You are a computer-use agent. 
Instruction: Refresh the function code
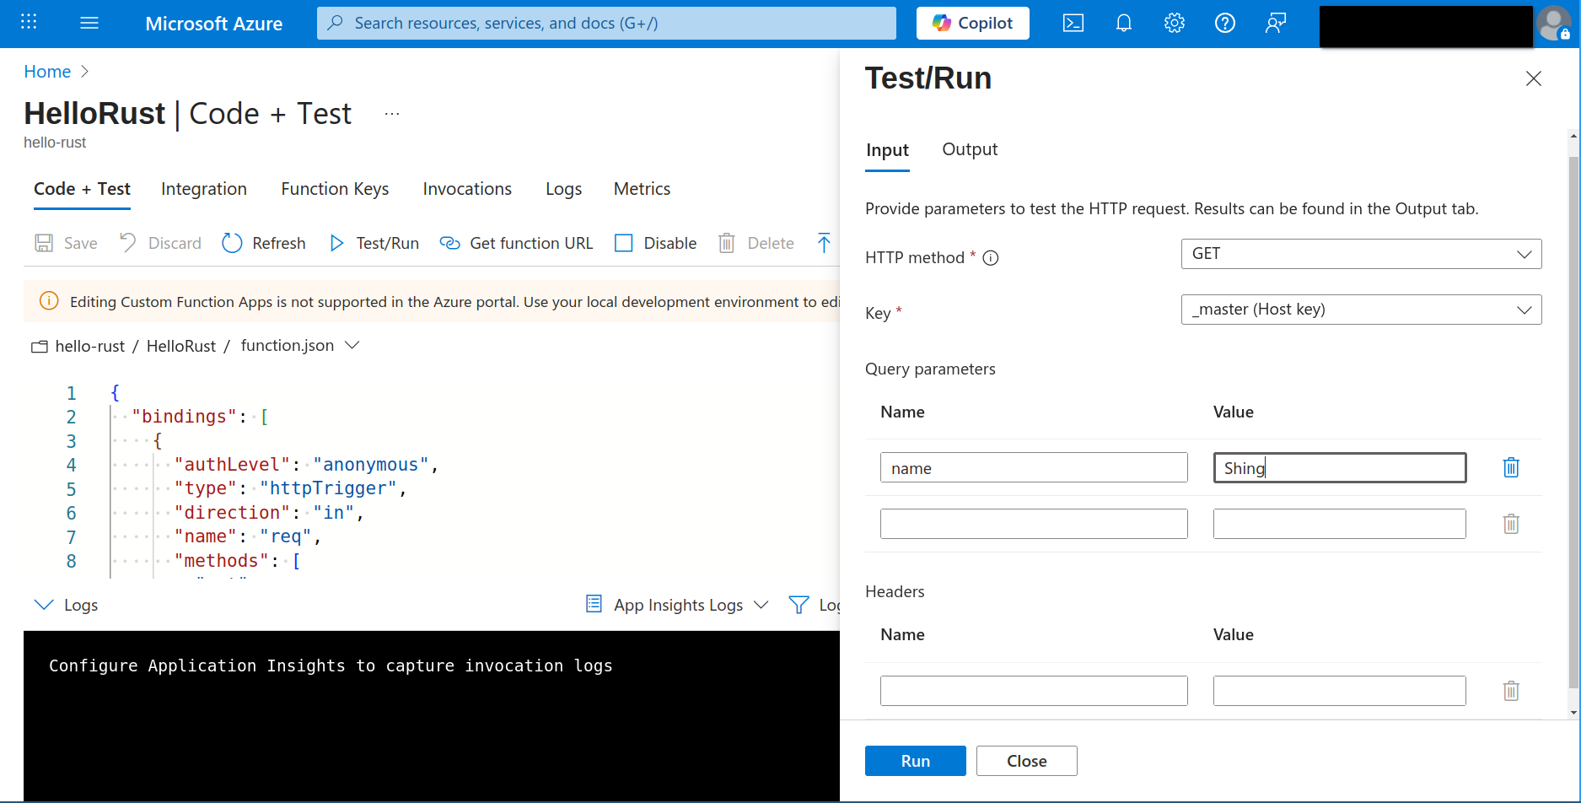[264, 243]
